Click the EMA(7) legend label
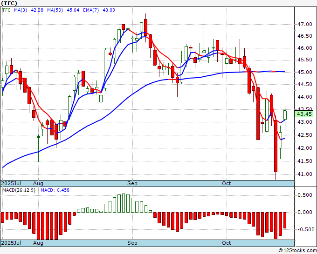 pyautogui.click(x=91, y=10)
